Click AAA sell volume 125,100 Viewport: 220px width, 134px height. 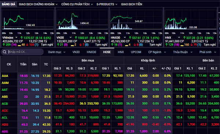click(190, 76)
